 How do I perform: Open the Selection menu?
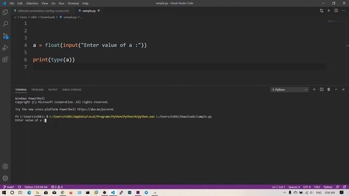coord(32,3)
